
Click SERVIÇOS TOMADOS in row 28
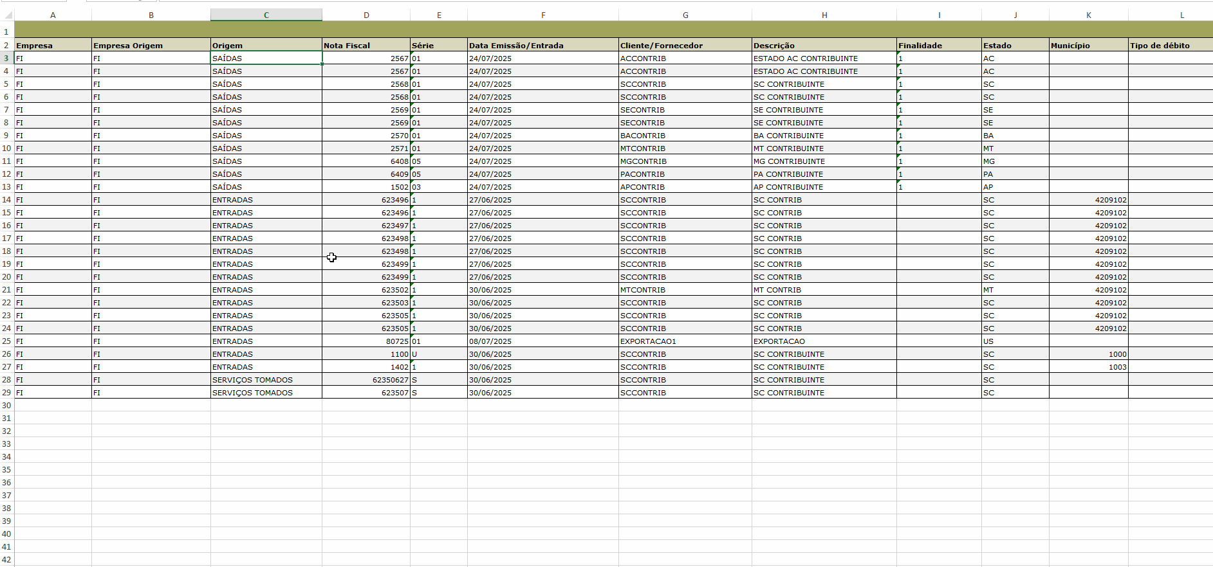[266, 380]
